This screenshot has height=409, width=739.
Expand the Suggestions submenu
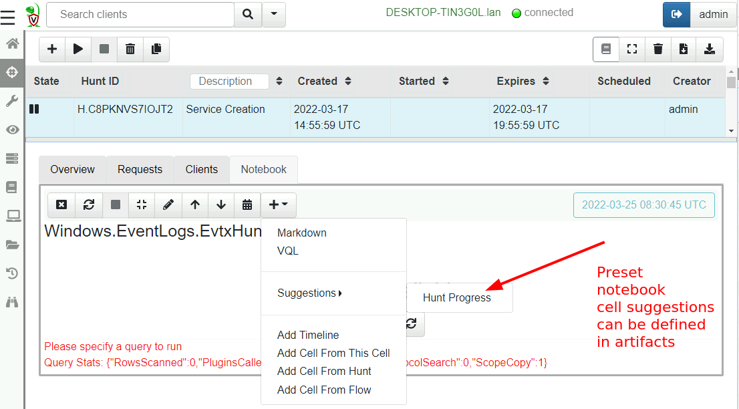click(309, 293)
